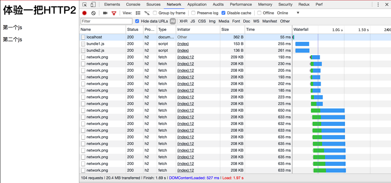
Task: Filter requests by JS
Action: pyautogui.click(x=193, y=21)
